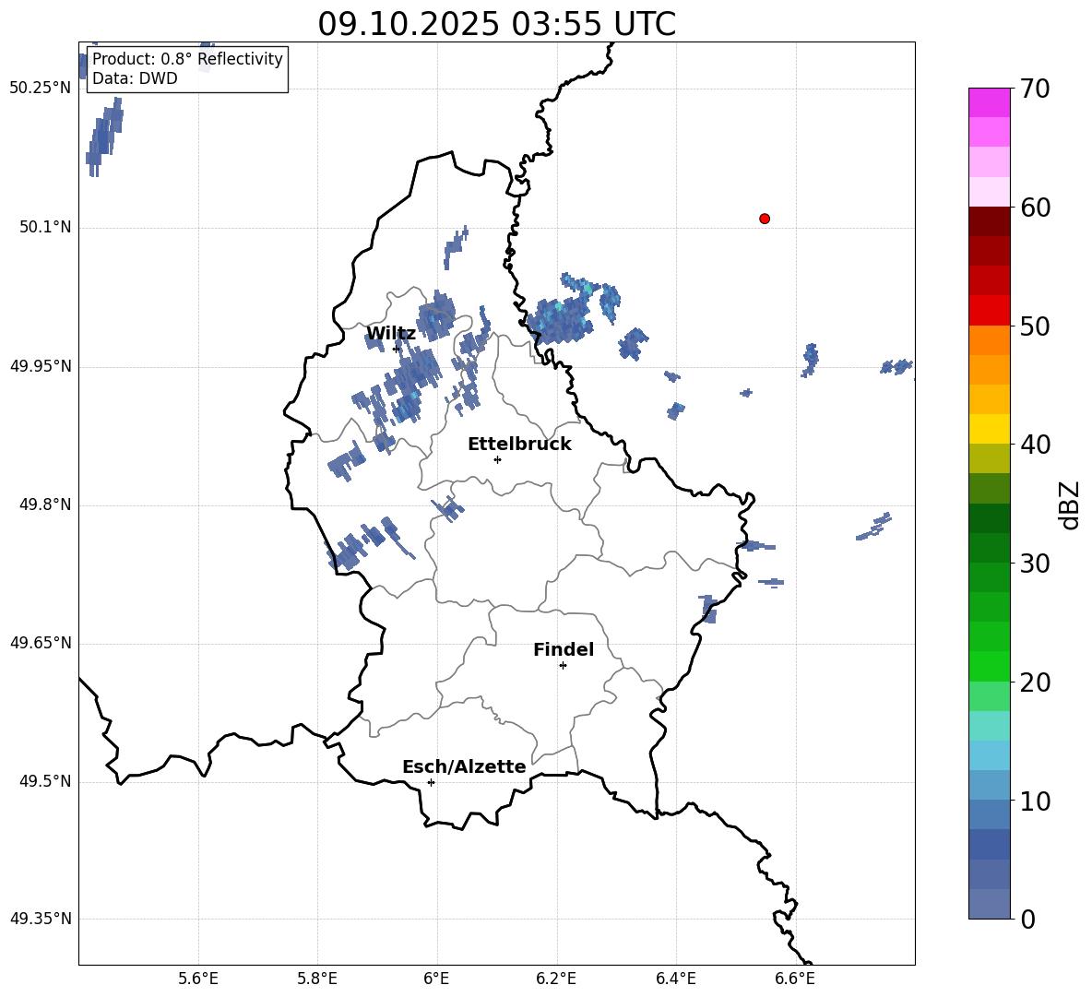
Task: Click the light blue colorbar segment above 10
Action: click(989, 755)
